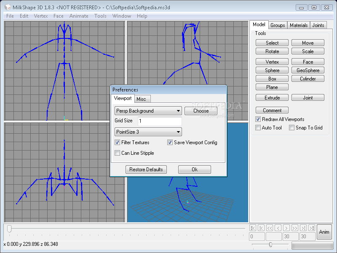Click the MilkShape app icon in title bar
The height and width of the screenshot is (253, 337).
coord(8,7)
